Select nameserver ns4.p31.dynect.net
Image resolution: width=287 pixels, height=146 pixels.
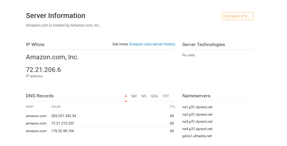coord(197,129)
